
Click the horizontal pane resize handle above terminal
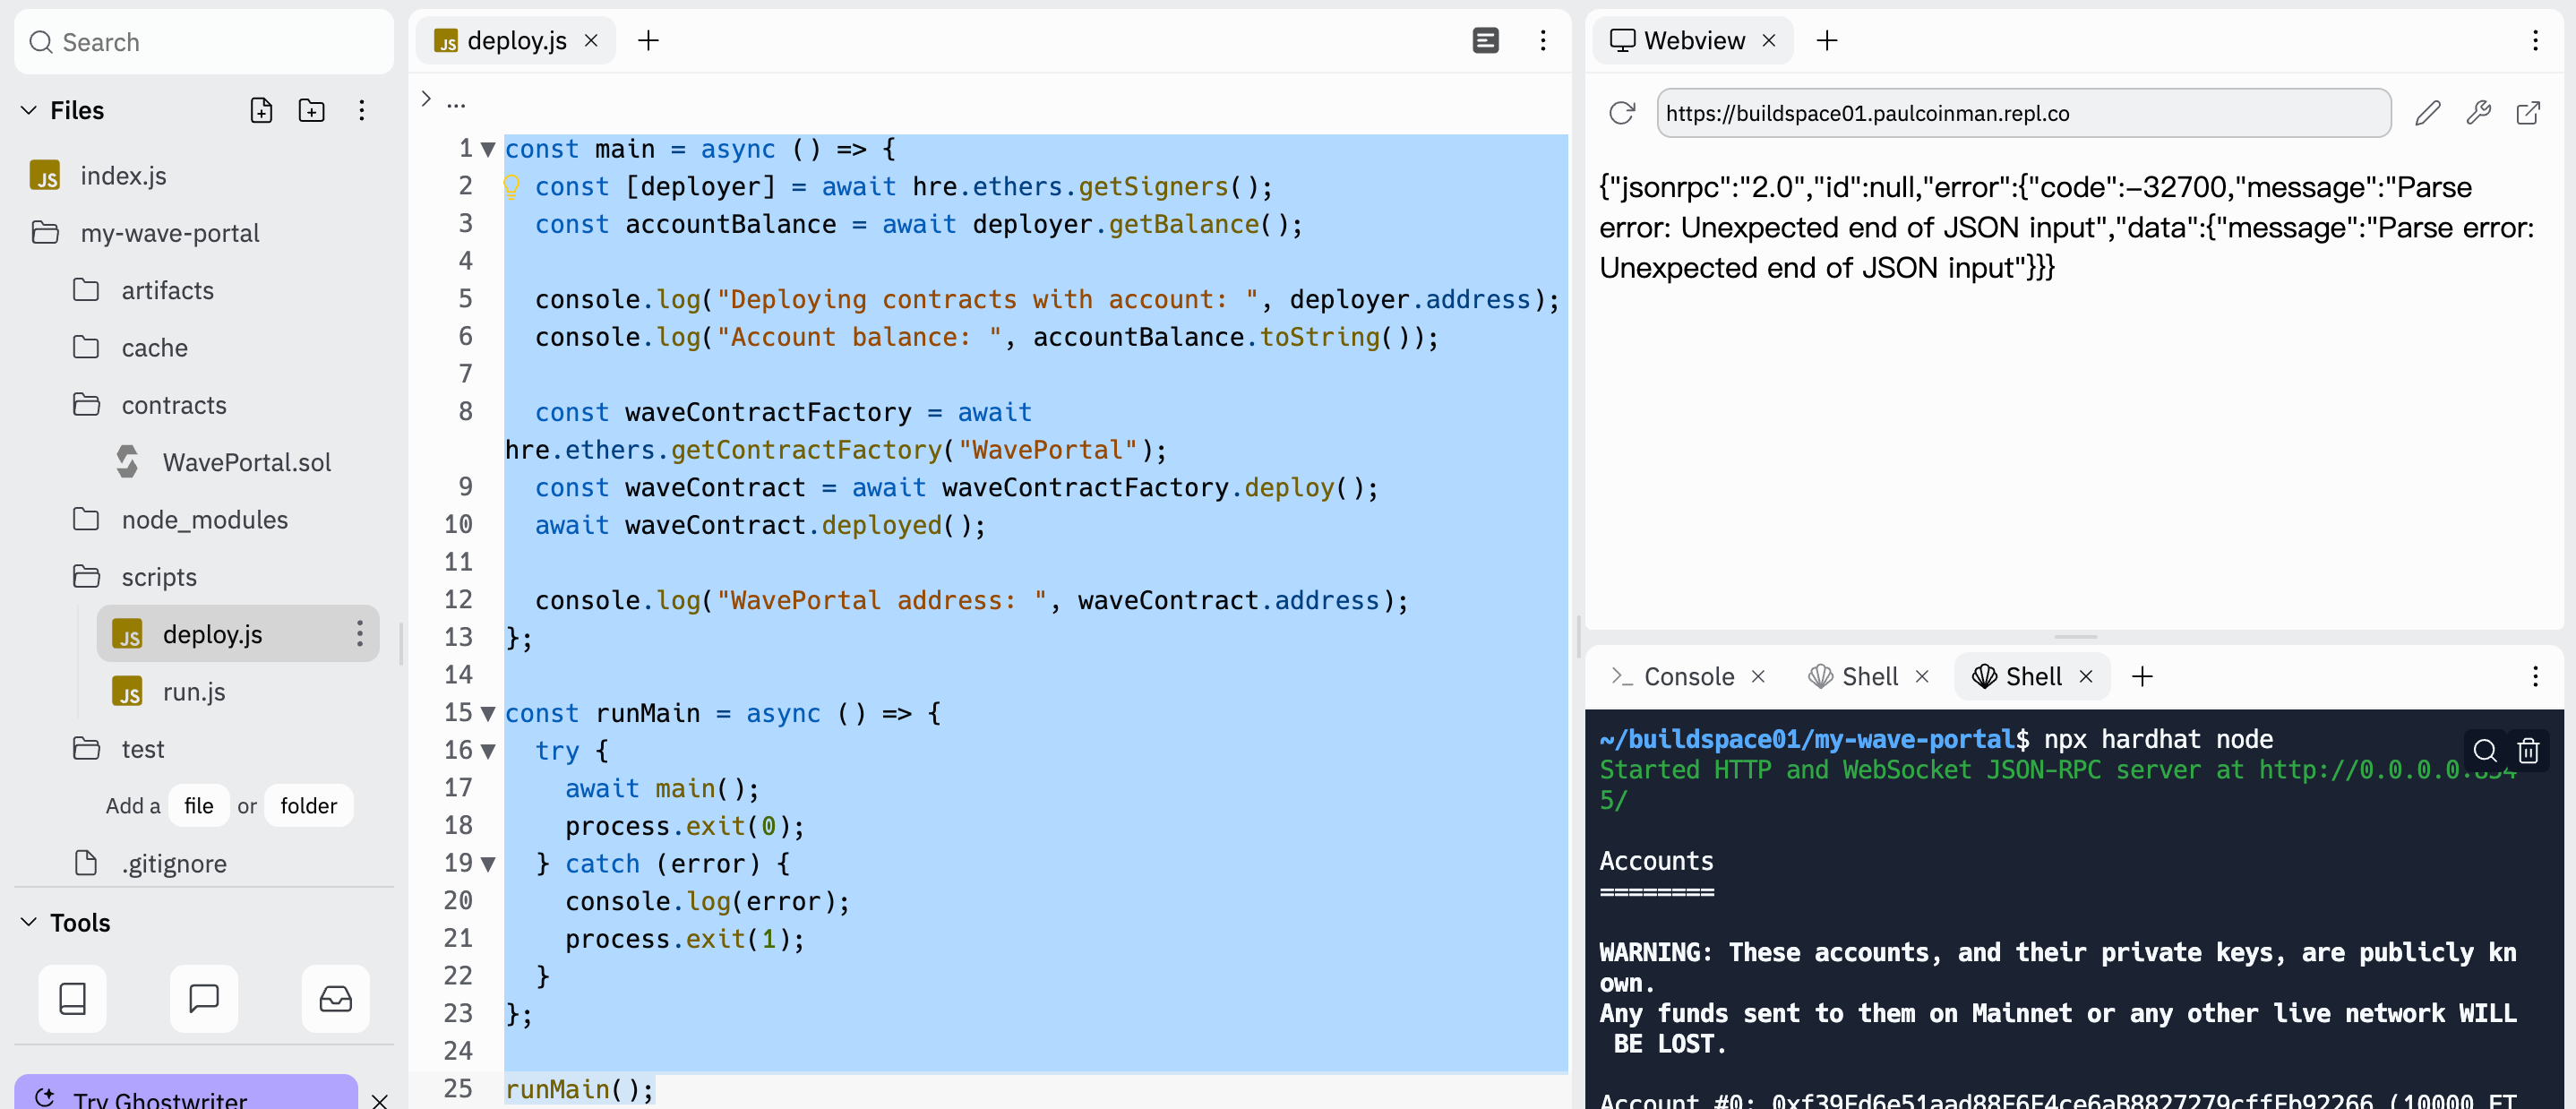pyautogui.click(x=2075, y=637)
